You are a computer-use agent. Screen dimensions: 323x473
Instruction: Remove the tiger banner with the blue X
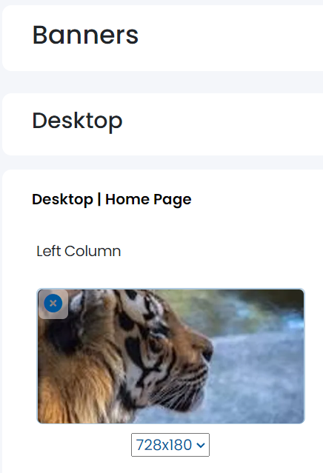[53, 303]
